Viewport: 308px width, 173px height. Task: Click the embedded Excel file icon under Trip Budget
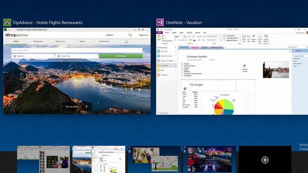185,89
